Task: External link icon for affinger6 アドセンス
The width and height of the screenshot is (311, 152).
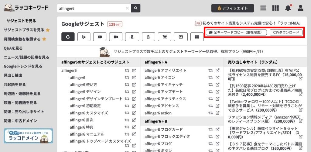Action: (x=217, y=106)
